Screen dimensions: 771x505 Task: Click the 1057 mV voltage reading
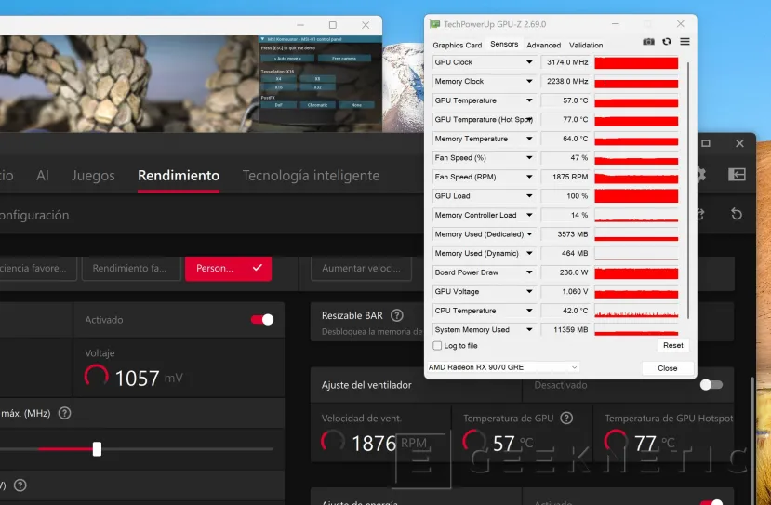pos(149,379)
